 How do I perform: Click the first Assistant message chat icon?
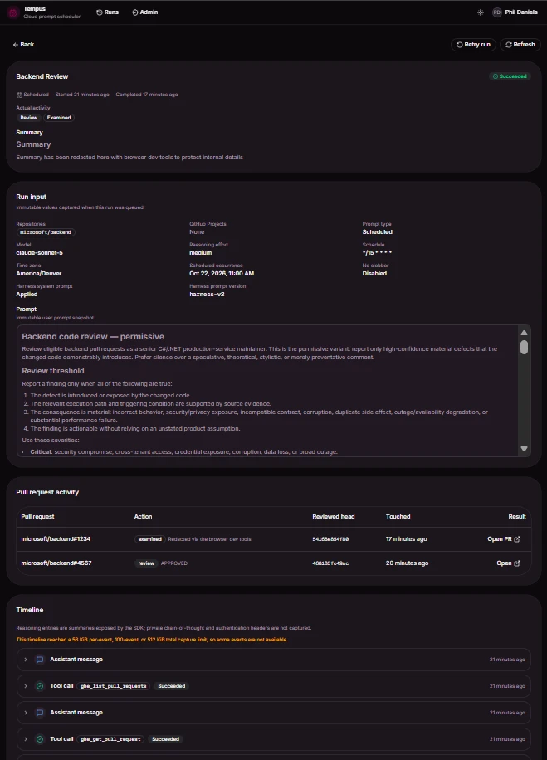[40, 660]
